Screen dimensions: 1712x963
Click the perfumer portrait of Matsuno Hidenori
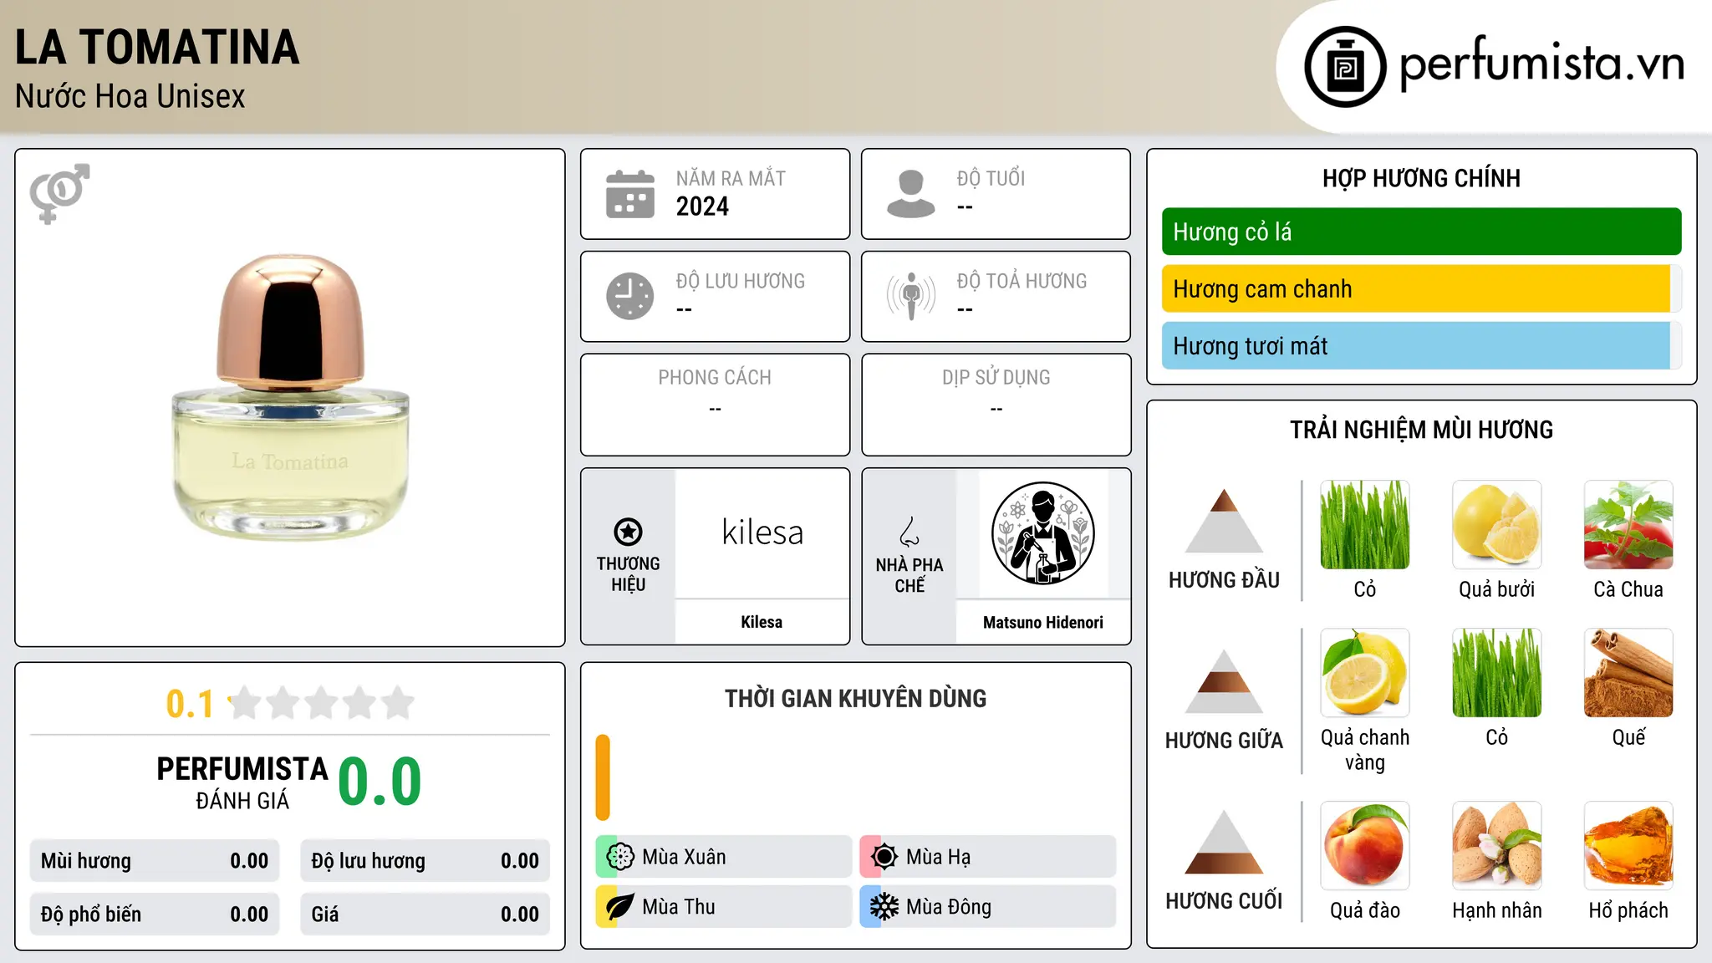tap(1043, 533)
